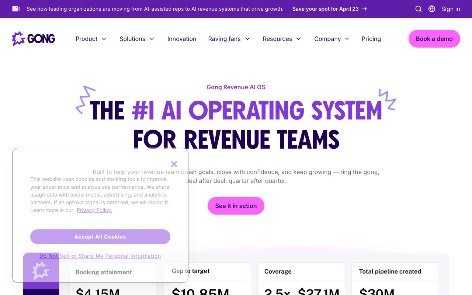This screenshot has height=295, width=472.
Task: Accept All Cookies in consent banner
Action: coord(100,237)
